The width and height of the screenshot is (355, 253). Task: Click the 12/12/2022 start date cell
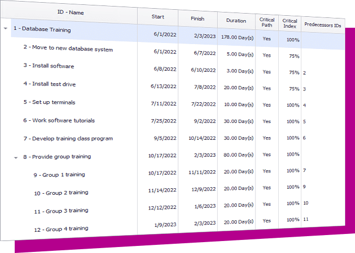point(162,207)
